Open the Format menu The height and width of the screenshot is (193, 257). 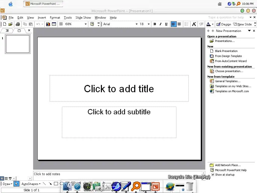point(55,18)
